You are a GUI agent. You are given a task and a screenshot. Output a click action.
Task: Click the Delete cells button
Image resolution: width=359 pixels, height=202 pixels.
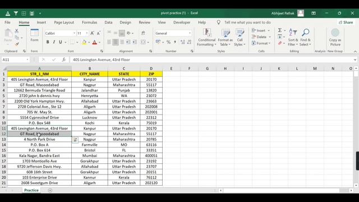[261, 37]
